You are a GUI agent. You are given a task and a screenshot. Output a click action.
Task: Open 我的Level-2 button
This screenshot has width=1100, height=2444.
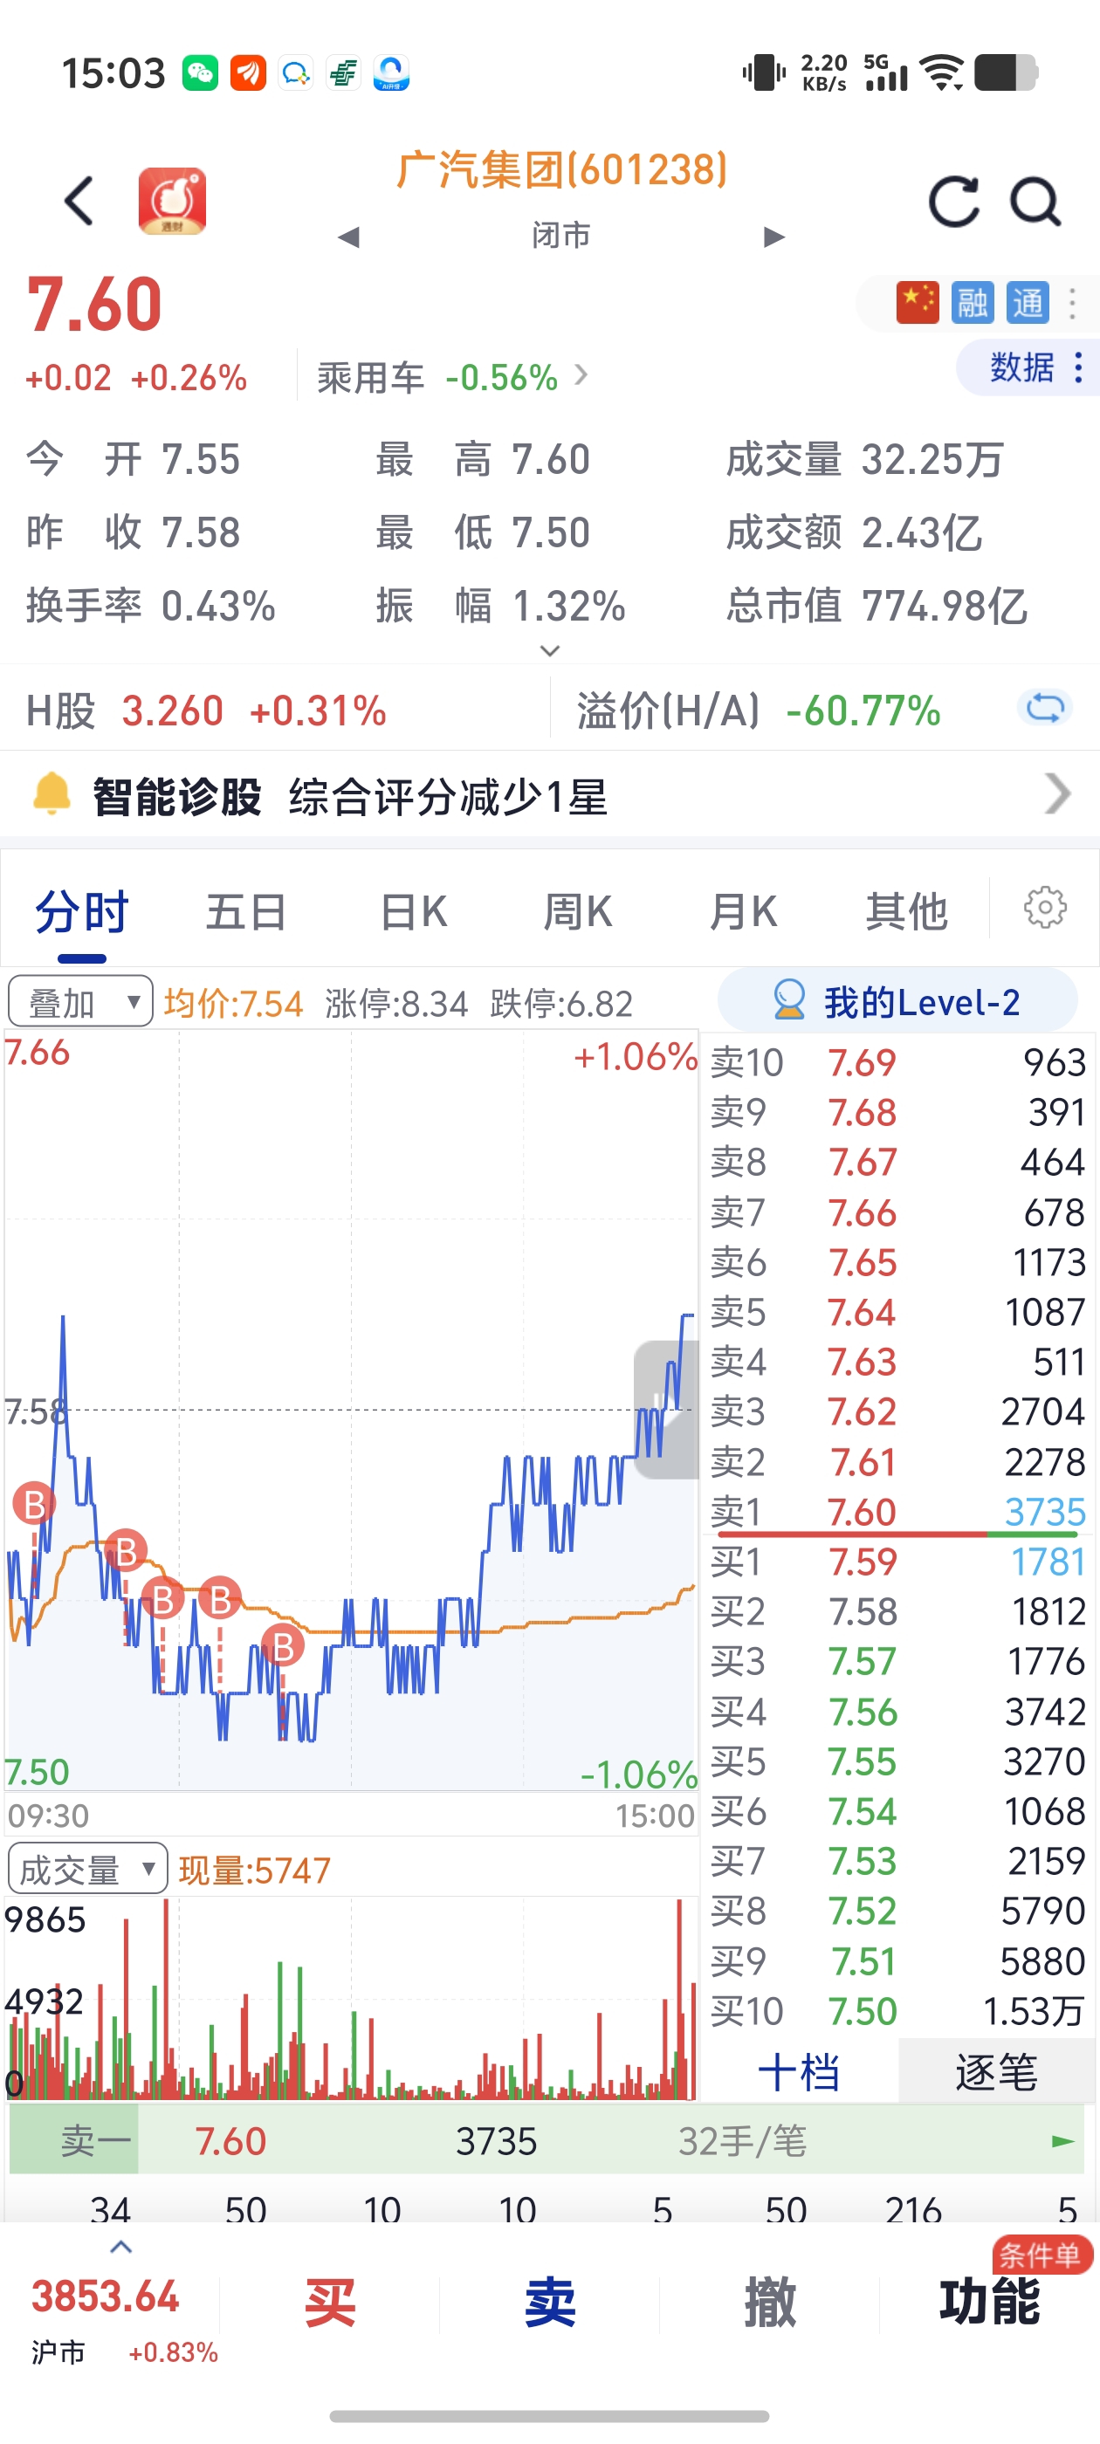click(x=897, y=1001)
